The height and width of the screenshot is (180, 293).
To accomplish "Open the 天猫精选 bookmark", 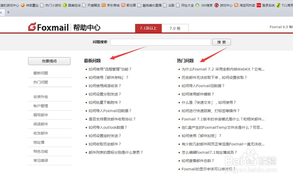I will pos(91,5).
